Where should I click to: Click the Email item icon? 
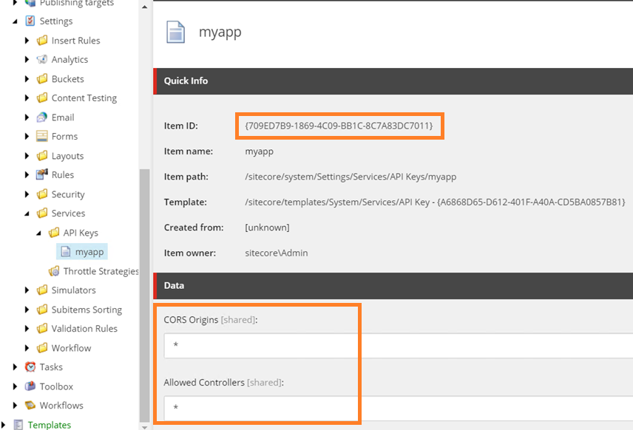[42, 117]
